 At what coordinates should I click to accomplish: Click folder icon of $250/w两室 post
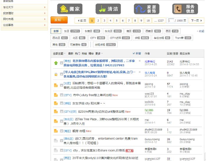pyautogui.click(x=56, y=111)
